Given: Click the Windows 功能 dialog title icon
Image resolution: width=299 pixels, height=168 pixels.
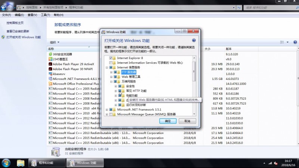Looking at the screenshot, I should point(103,32).
